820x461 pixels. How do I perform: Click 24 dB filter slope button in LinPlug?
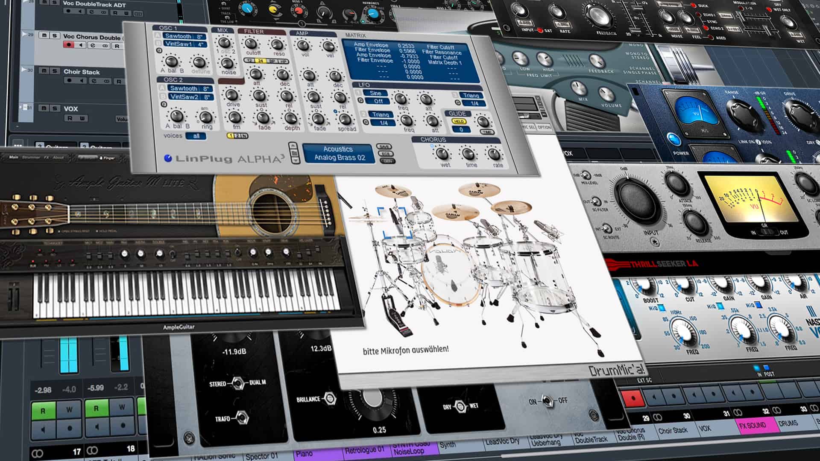[x=260, y=61]
